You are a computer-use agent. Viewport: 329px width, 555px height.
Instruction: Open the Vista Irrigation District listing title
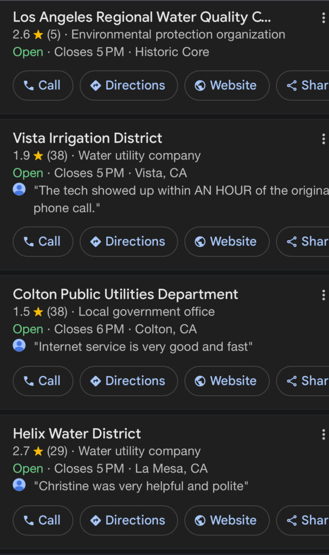point(87,138)
